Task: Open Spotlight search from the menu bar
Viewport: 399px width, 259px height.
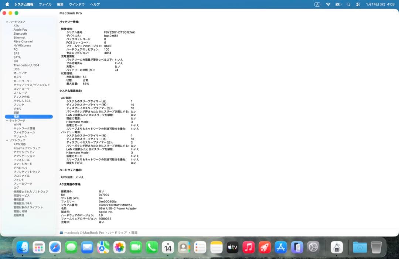Action: coord(348,4)
